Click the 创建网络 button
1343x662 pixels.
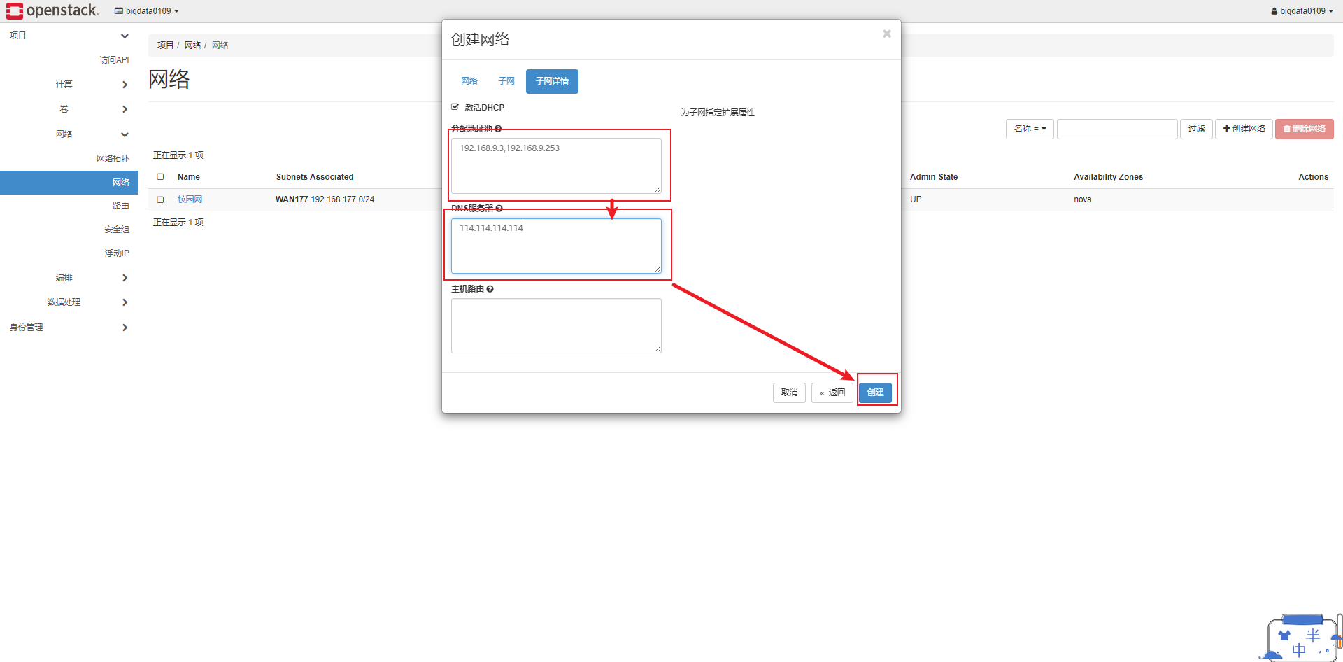tap(1244, 129)
